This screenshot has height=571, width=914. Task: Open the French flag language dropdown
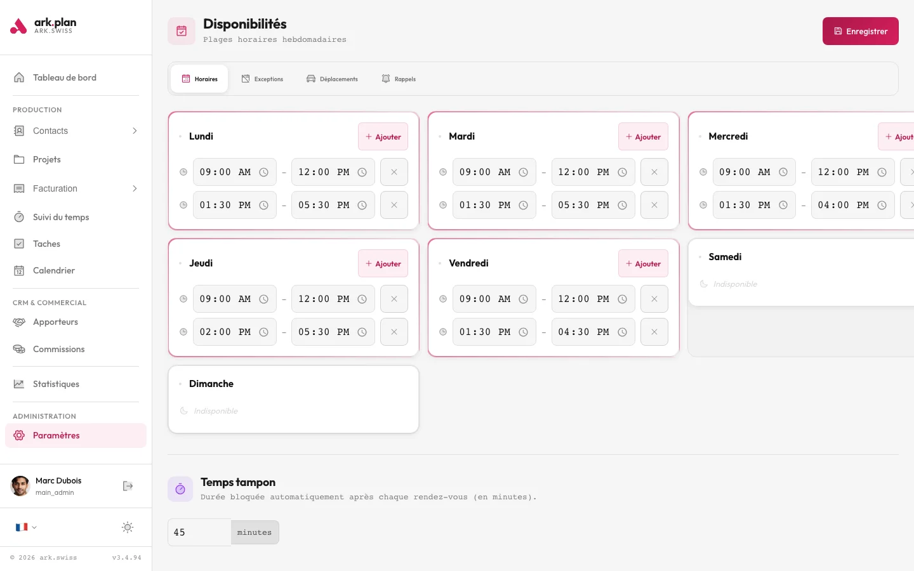26,527
